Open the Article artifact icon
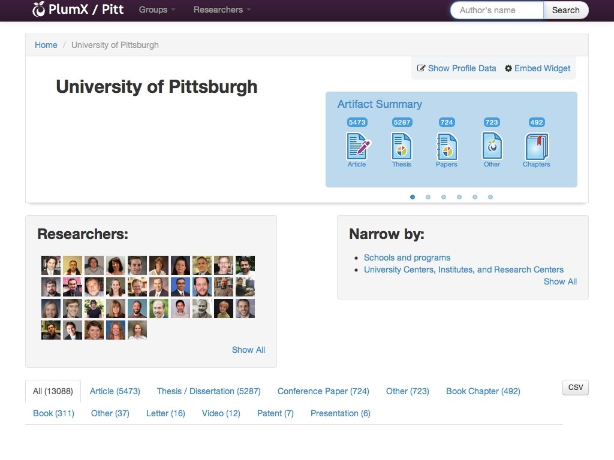 (358, 146)
